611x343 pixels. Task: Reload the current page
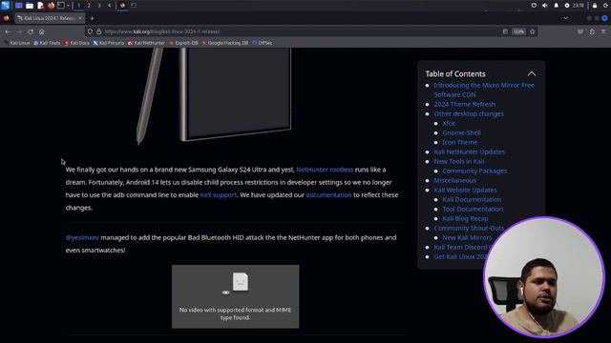click(31, 31)
